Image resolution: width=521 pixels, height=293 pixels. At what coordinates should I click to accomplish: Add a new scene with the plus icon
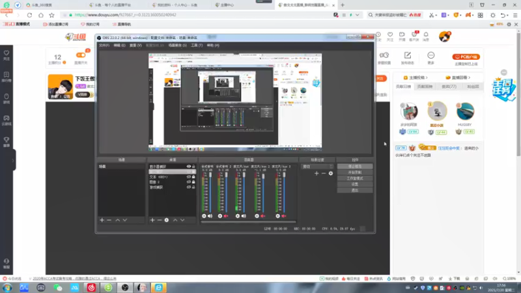pyautogui.click(x=102, y=220)
